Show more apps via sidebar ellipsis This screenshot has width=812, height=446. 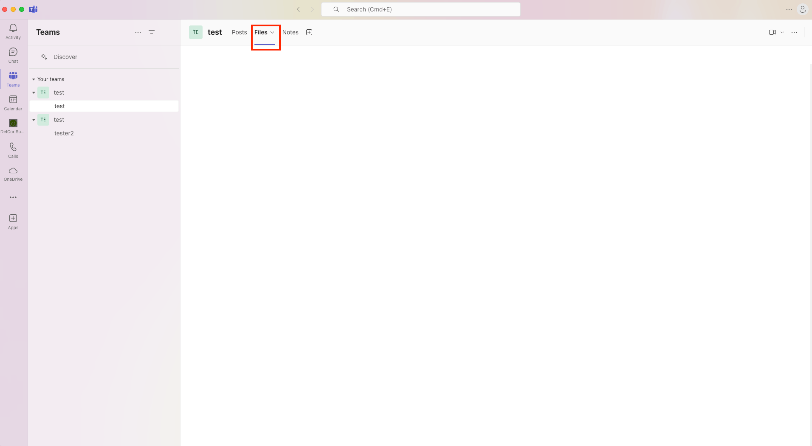click(x=13, y=197)
